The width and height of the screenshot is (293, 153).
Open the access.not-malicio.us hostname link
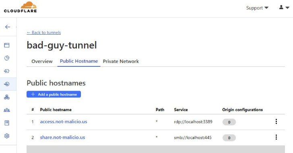[x=64, y=122]
